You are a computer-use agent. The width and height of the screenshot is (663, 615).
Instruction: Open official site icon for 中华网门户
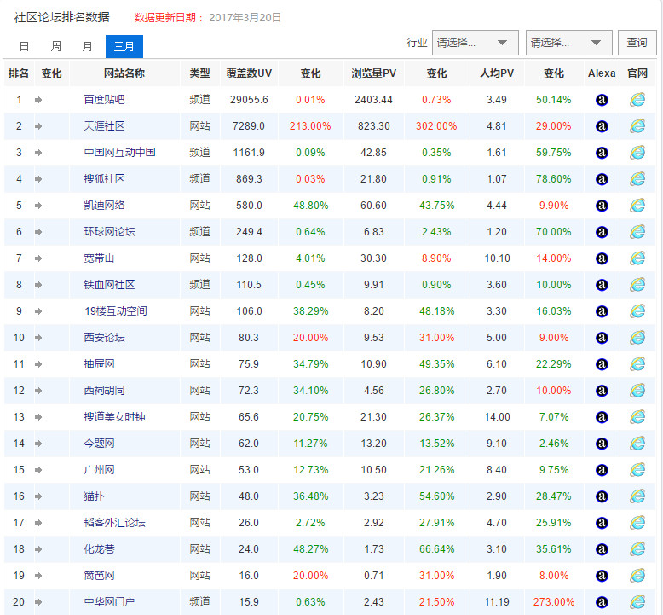point(637,602)
